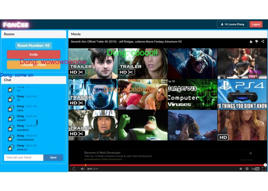268x191 pixels.
Task: Open the green cartoon character thumbnail
Action: click(143, 125)
